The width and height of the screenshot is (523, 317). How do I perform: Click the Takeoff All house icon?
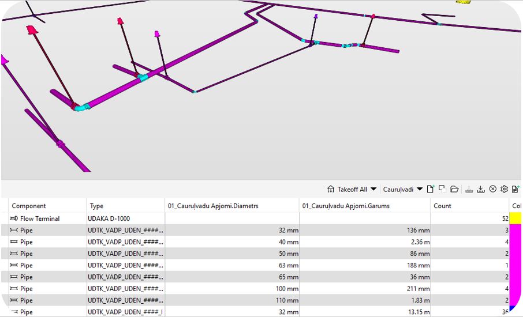[x=331, y=189]
